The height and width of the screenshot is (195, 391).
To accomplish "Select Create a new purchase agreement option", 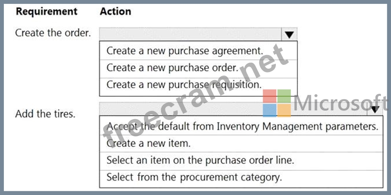I will 185,50.
